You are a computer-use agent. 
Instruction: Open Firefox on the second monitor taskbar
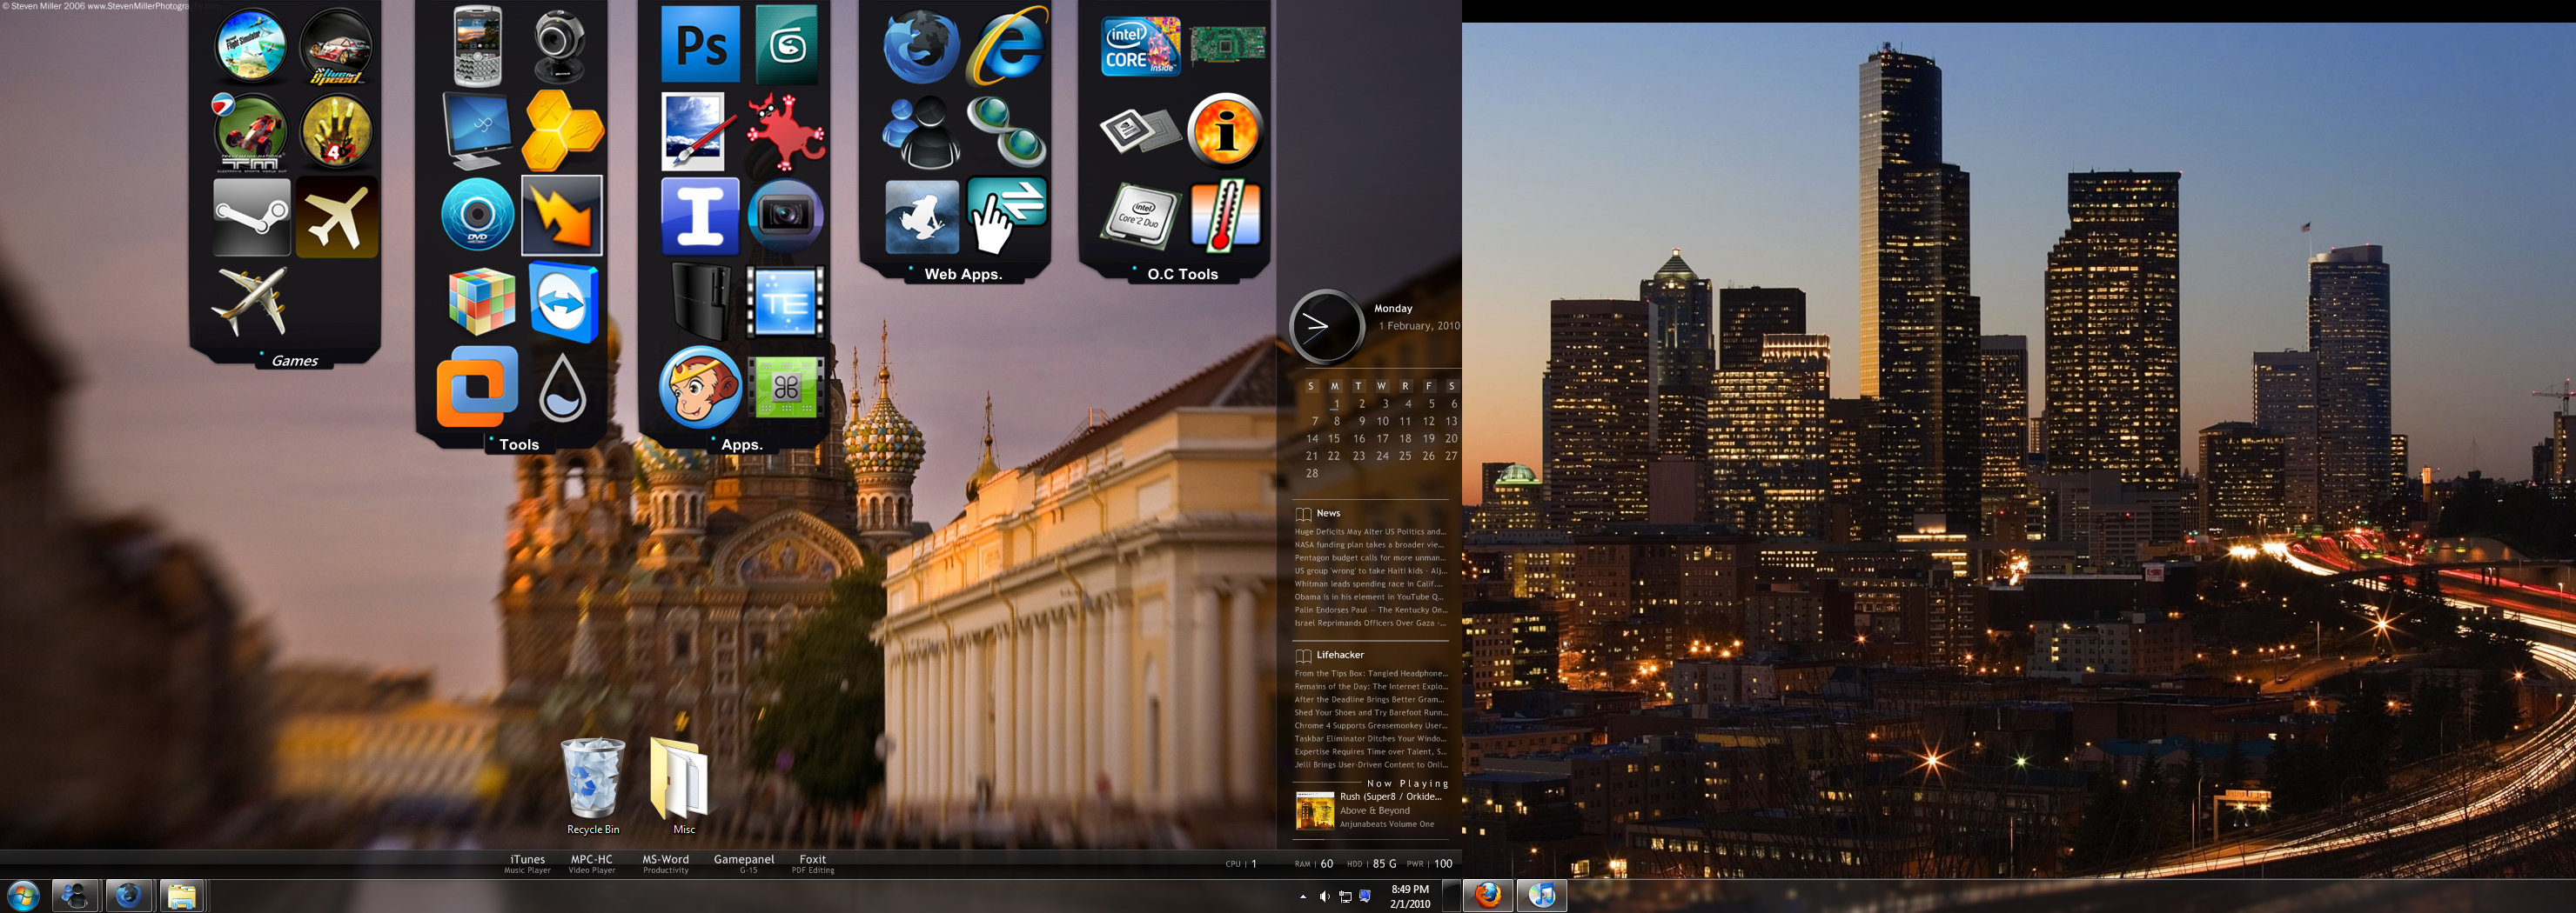(1488, 896)
